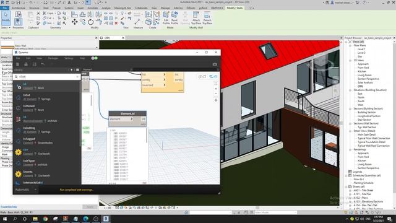Click the Revit icon in the taskbar
This screenshot has width=396, height=223.
click(106, 219)
